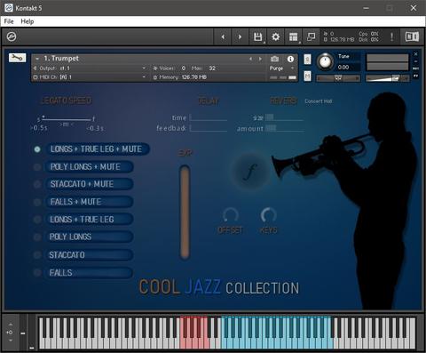Click the LONGS + TRUE LEG button

89,220
